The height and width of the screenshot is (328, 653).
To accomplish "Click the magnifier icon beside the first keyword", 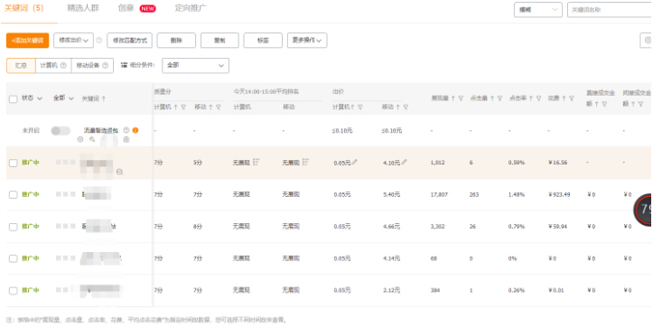I will pyautogui.click(x=119, y=172).
